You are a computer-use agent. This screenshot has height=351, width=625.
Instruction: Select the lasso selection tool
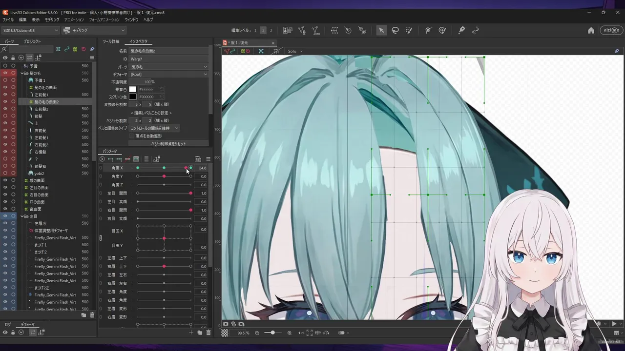tap(396, 30)
